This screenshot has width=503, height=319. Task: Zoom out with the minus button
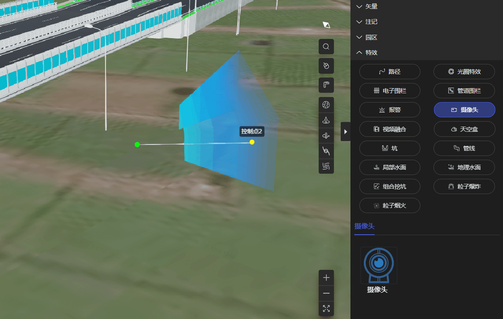[326, 293]
